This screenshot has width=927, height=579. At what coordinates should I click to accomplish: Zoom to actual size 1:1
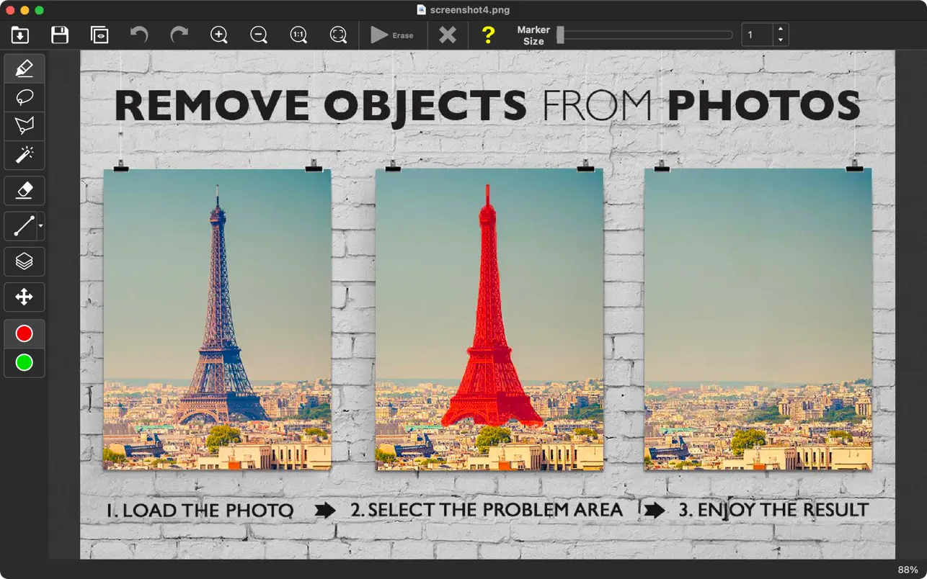click(x=298, y=35)
